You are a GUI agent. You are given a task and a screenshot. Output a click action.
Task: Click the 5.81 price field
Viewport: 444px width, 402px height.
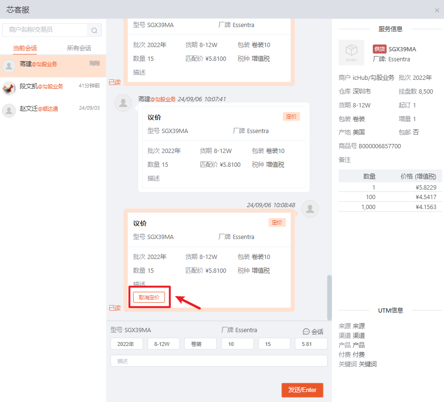tap(311, 344)
